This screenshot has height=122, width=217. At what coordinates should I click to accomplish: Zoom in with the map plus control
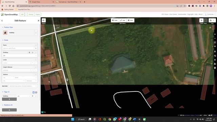pyautogui.click(x=215, y=34)
